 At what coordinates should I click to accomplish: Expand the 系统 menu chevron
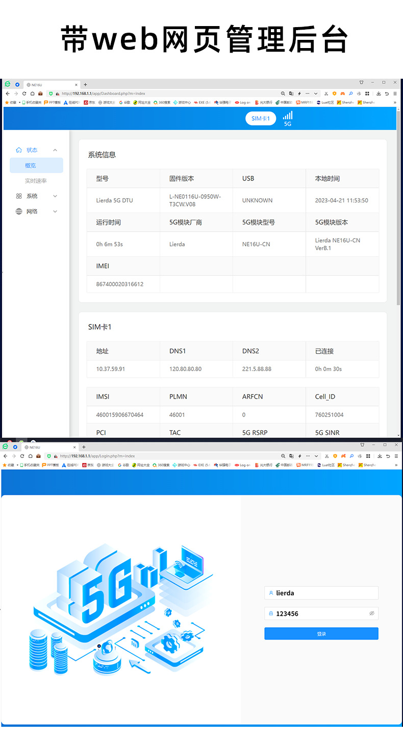click(x=55, y=196)
